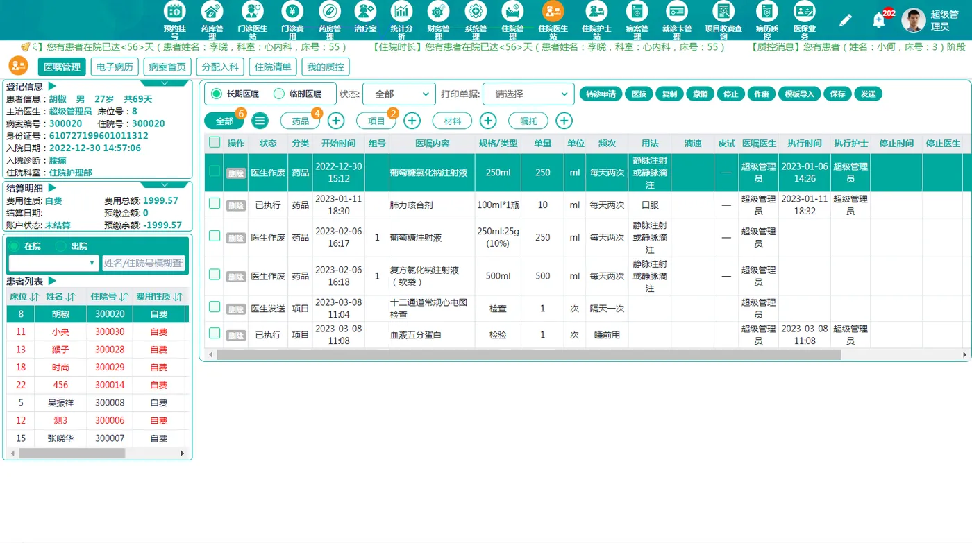Open the 门诊费用 module icon
This screenshot has height=543, width=972.
pyautogui.click(x=292, y=11)
